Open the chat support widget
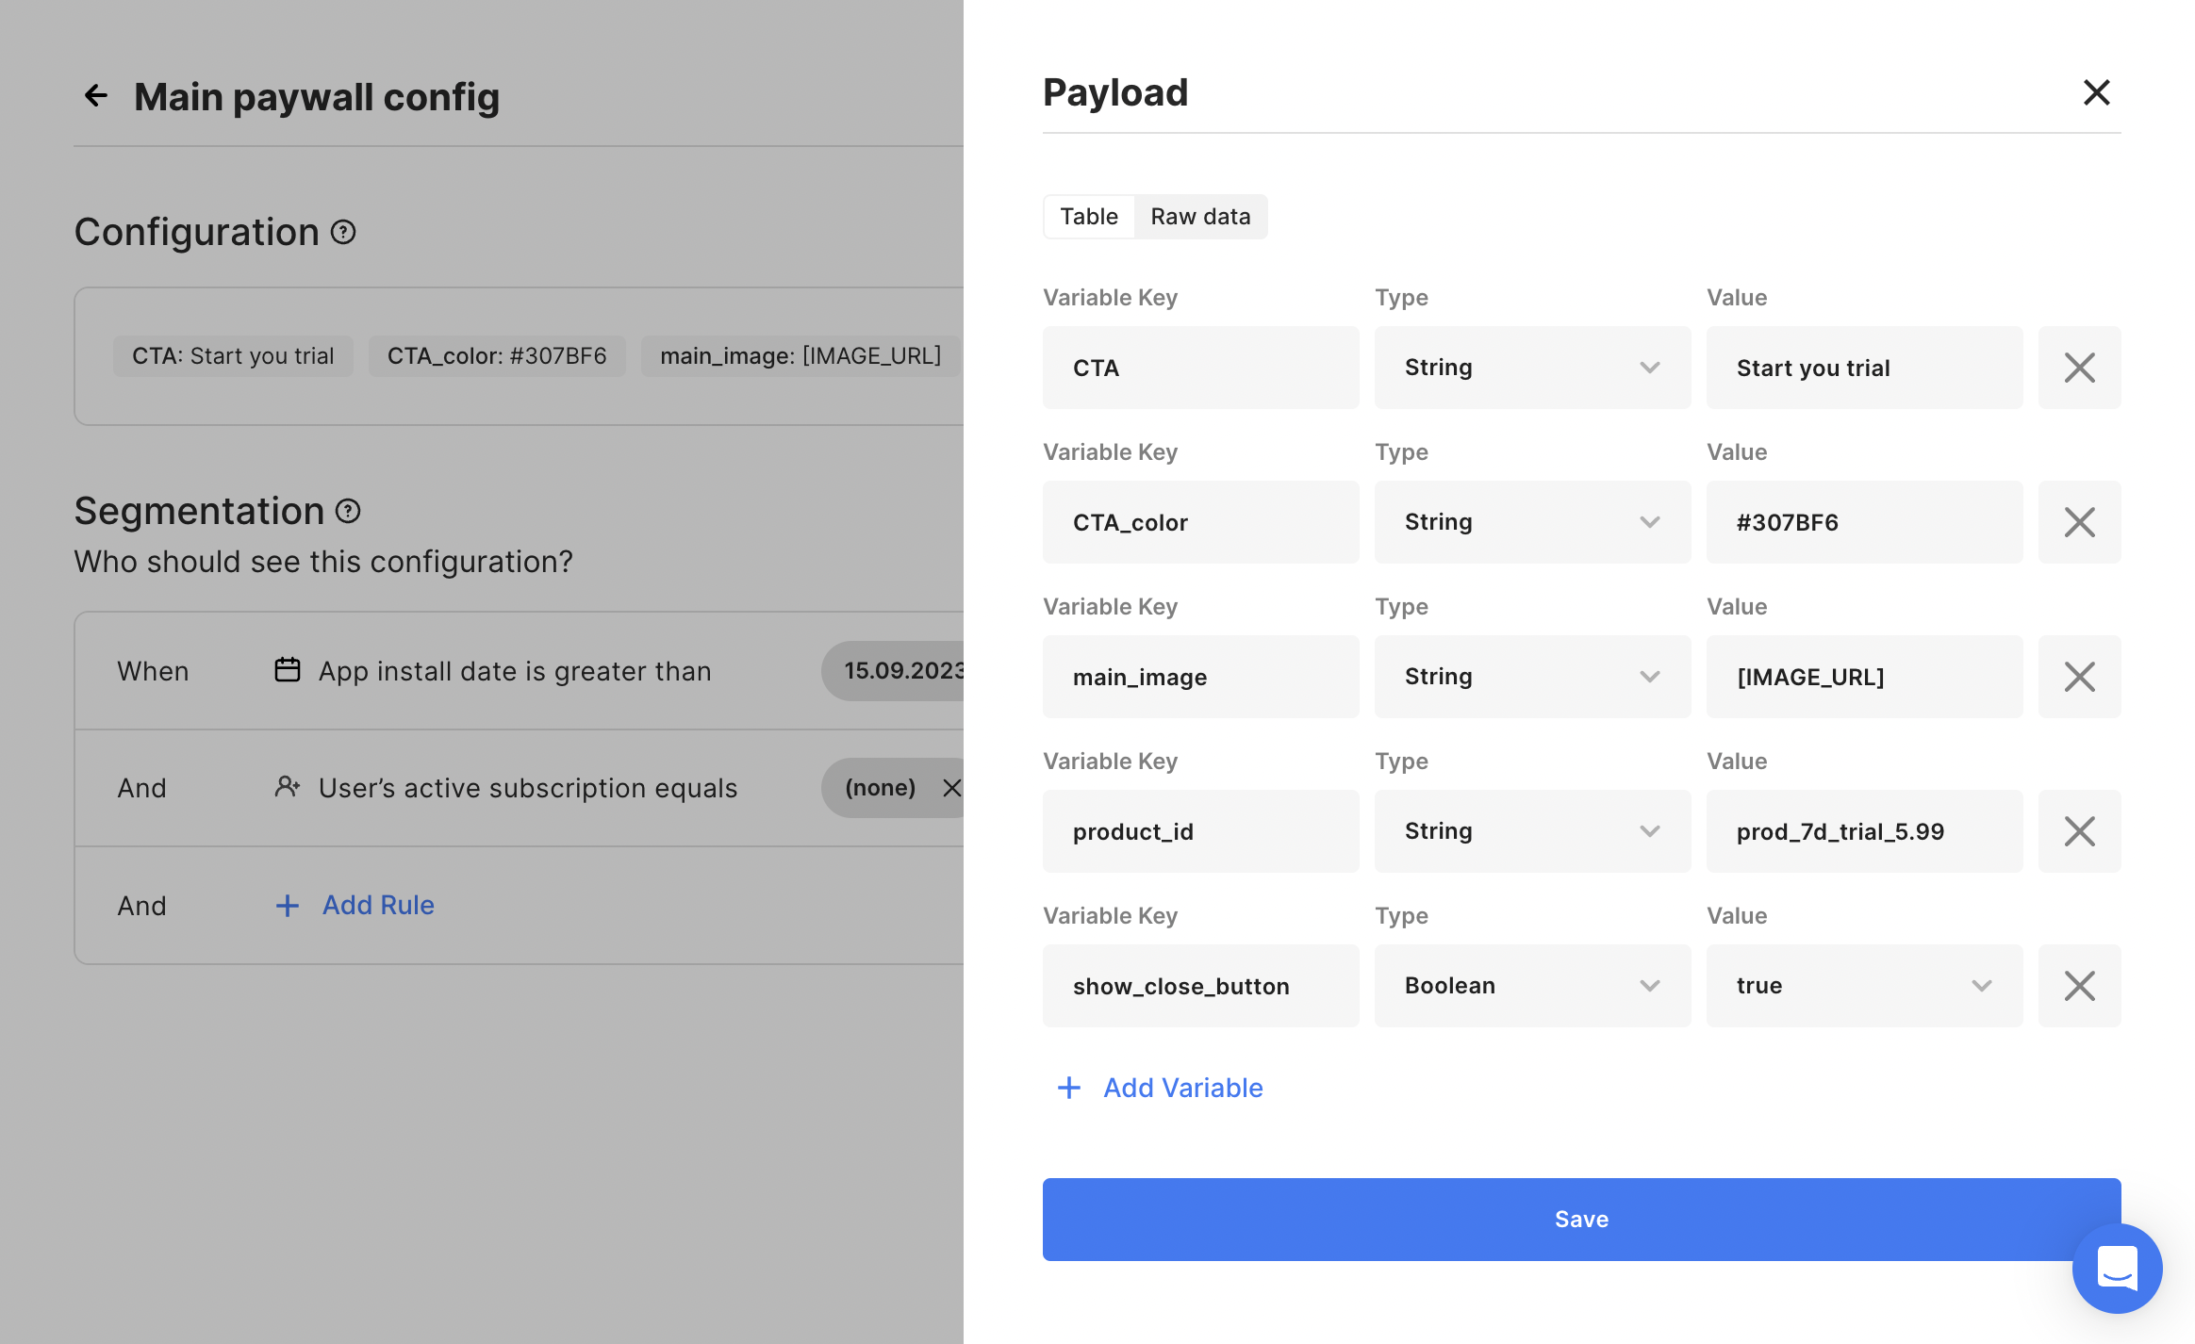The height and width of the screenshot is (1344, 2195). [x=2117, y=1268]
